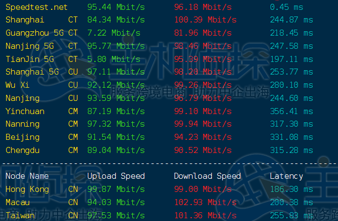The image size is (338, 221).
Task: Click Hong Kong upload value 99.87 Mbit/s
Action: pos(116,189)
